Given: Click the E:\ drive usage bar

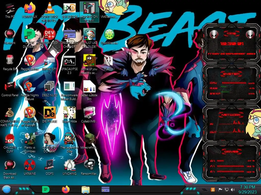Looking at the screenshot, I should coord(230,171).
